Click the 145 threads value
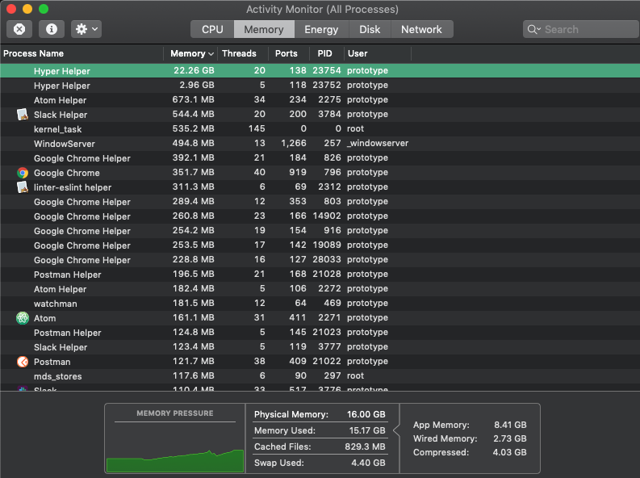Viewport: 640px width, 478px height. click(257, 128)
